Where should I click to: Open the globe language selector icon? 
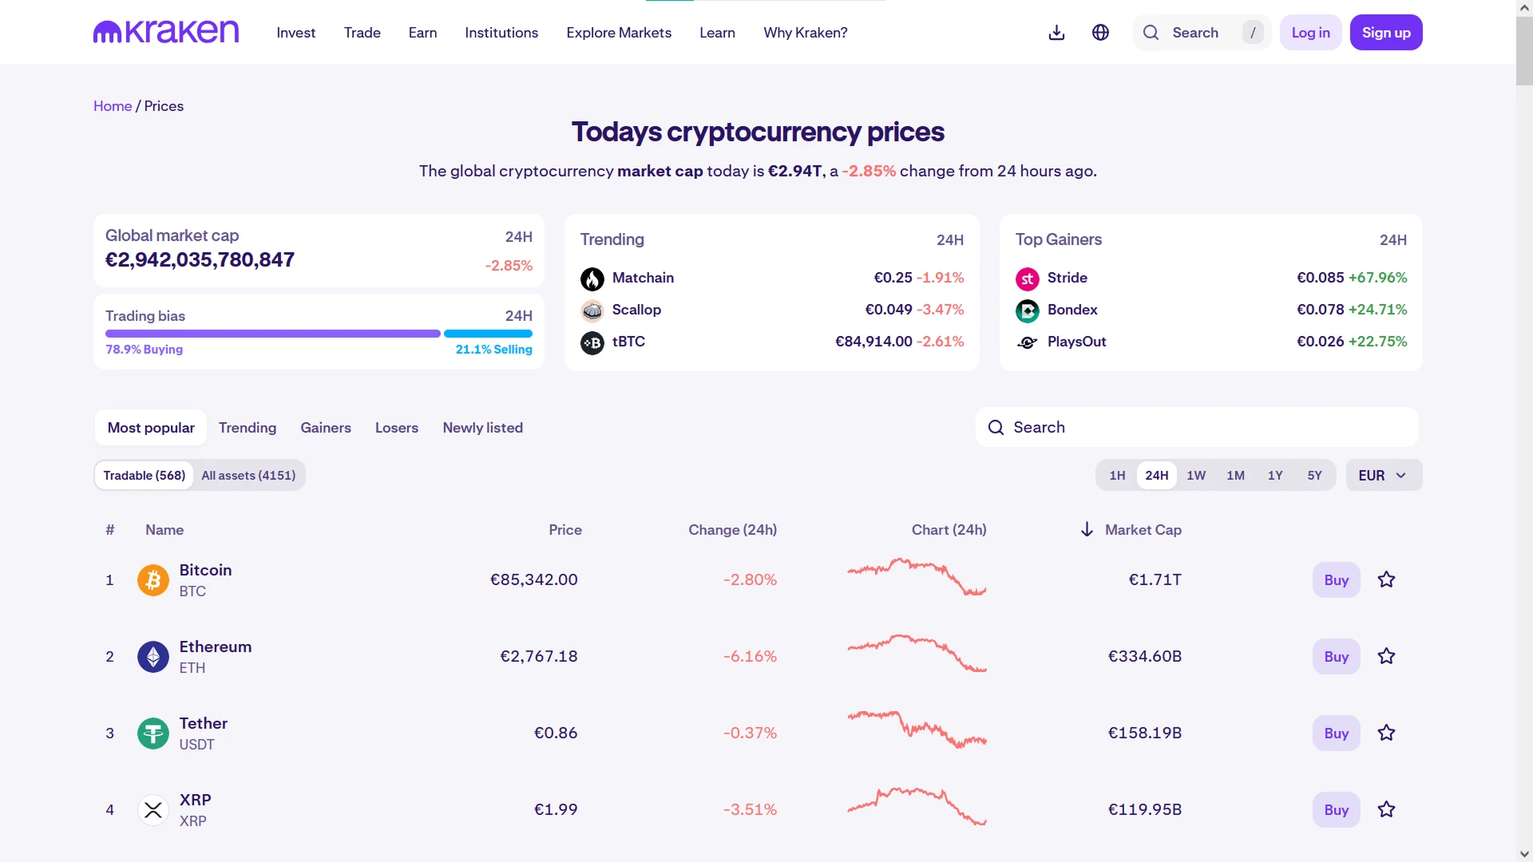[1100, 33]
